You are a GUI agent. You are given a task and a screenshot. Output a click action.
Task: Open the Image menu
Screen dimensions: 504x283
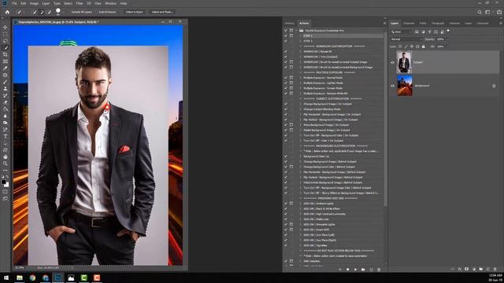point(34,3)
